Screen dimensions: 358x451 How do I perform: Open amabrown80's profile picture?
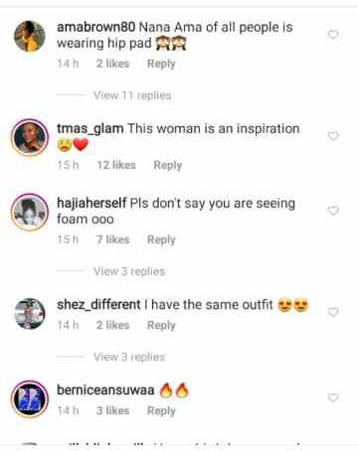30,36
